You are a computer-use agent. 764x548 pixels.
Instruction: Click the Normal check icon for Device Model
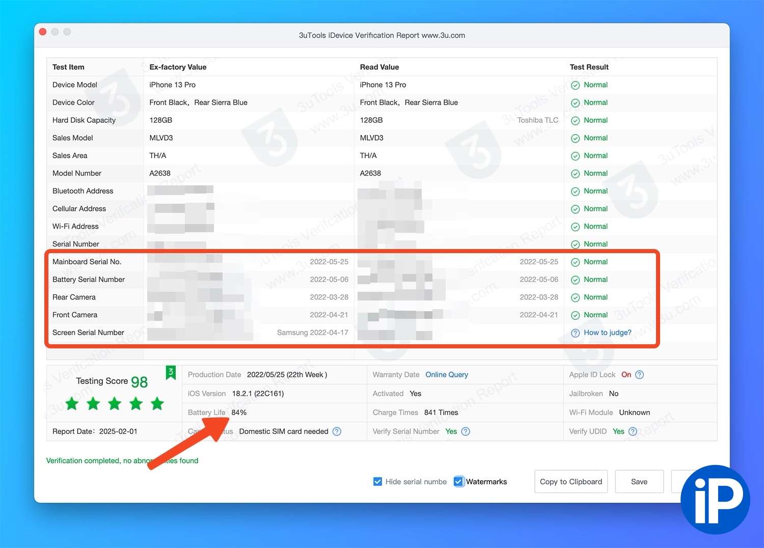click(x=575, y=85)
